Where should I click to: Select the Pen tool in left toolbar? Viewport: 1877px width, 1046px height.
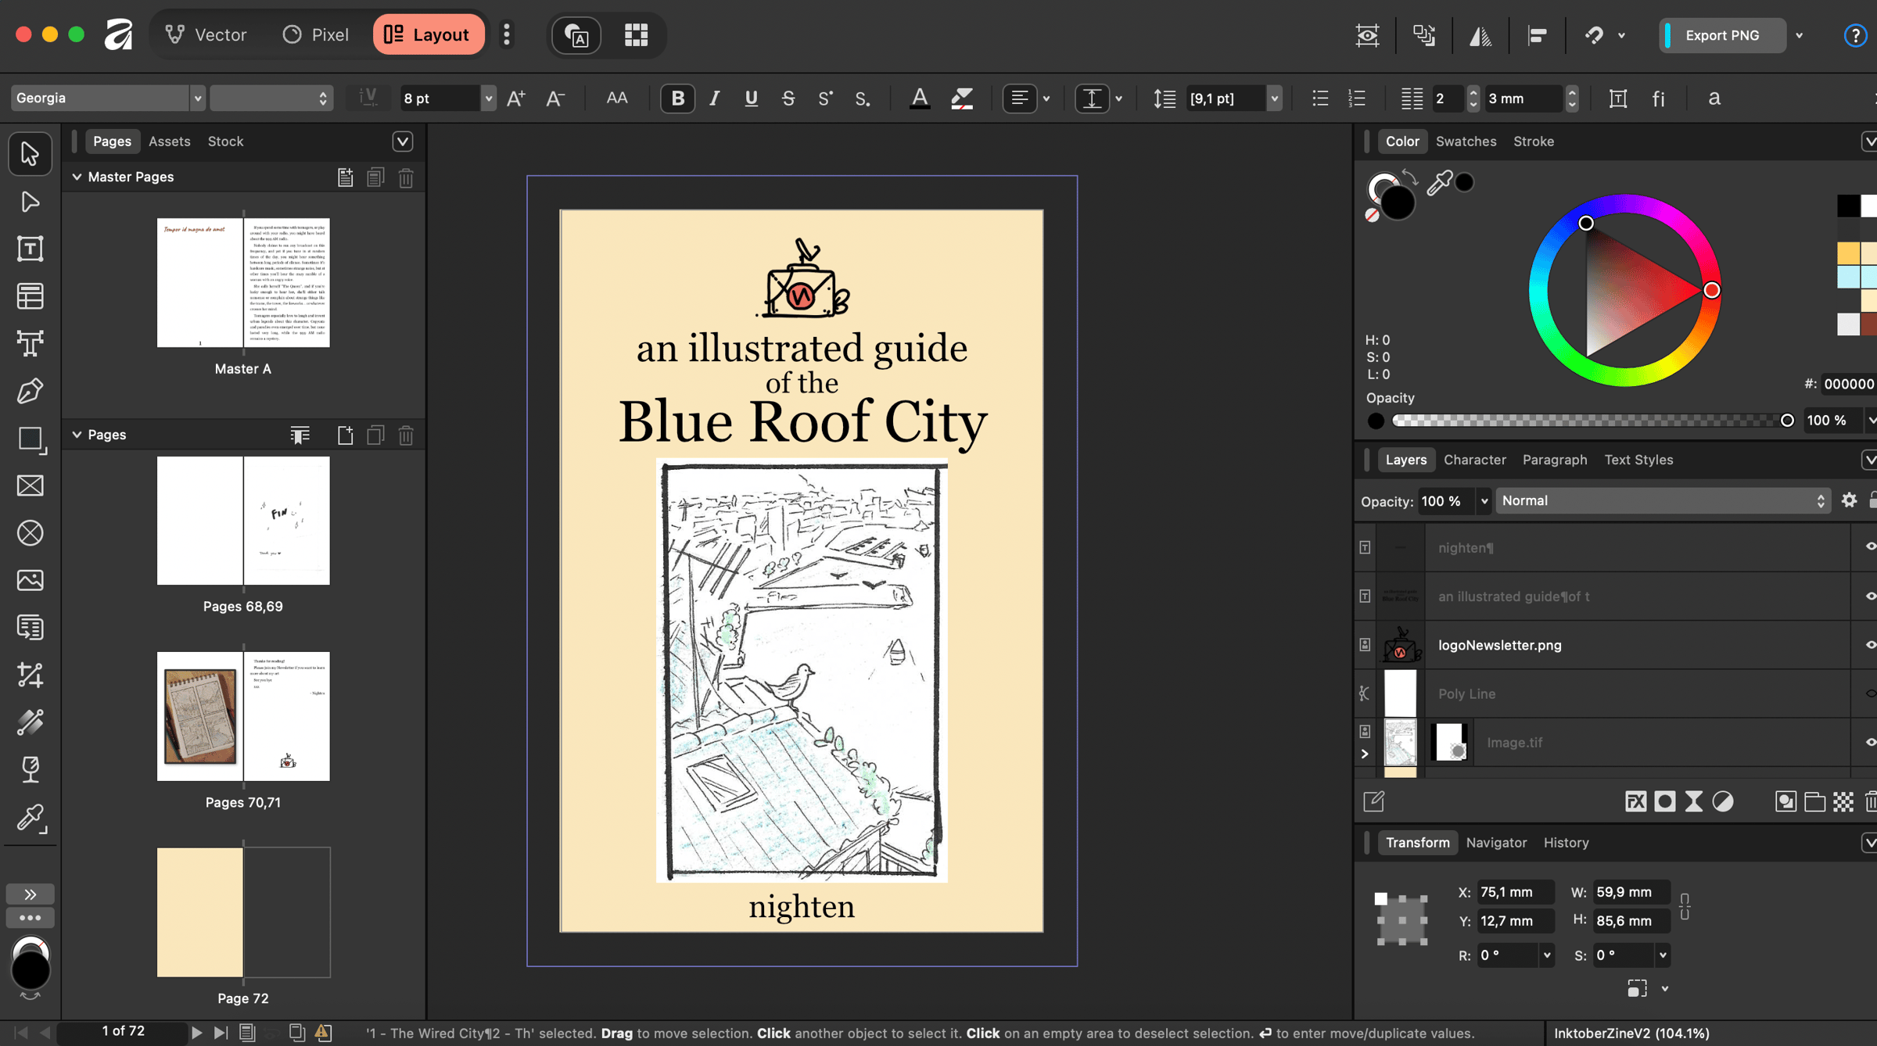[30, 391]
